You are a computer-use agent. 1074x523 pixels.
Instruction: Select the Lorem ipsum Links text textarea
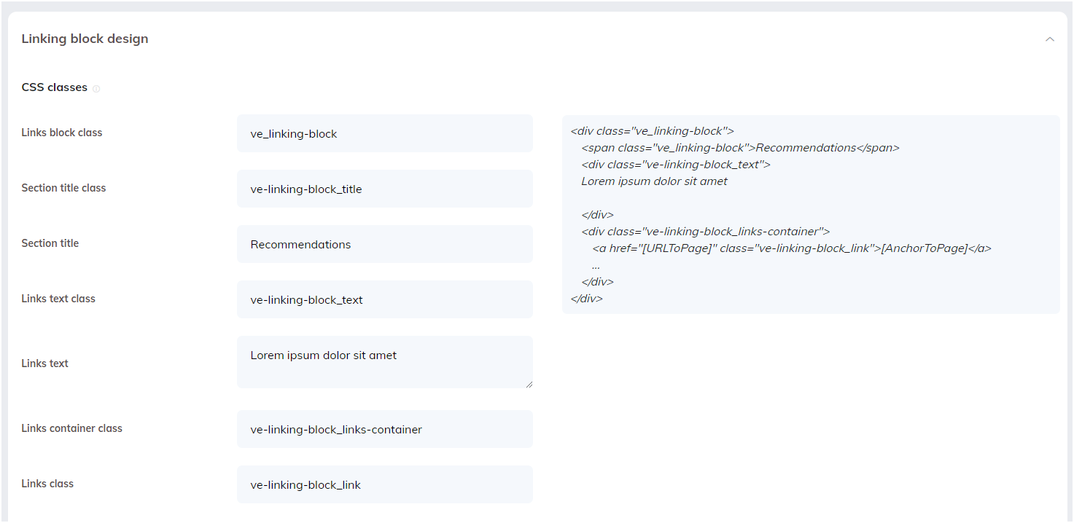coord(384,362)
